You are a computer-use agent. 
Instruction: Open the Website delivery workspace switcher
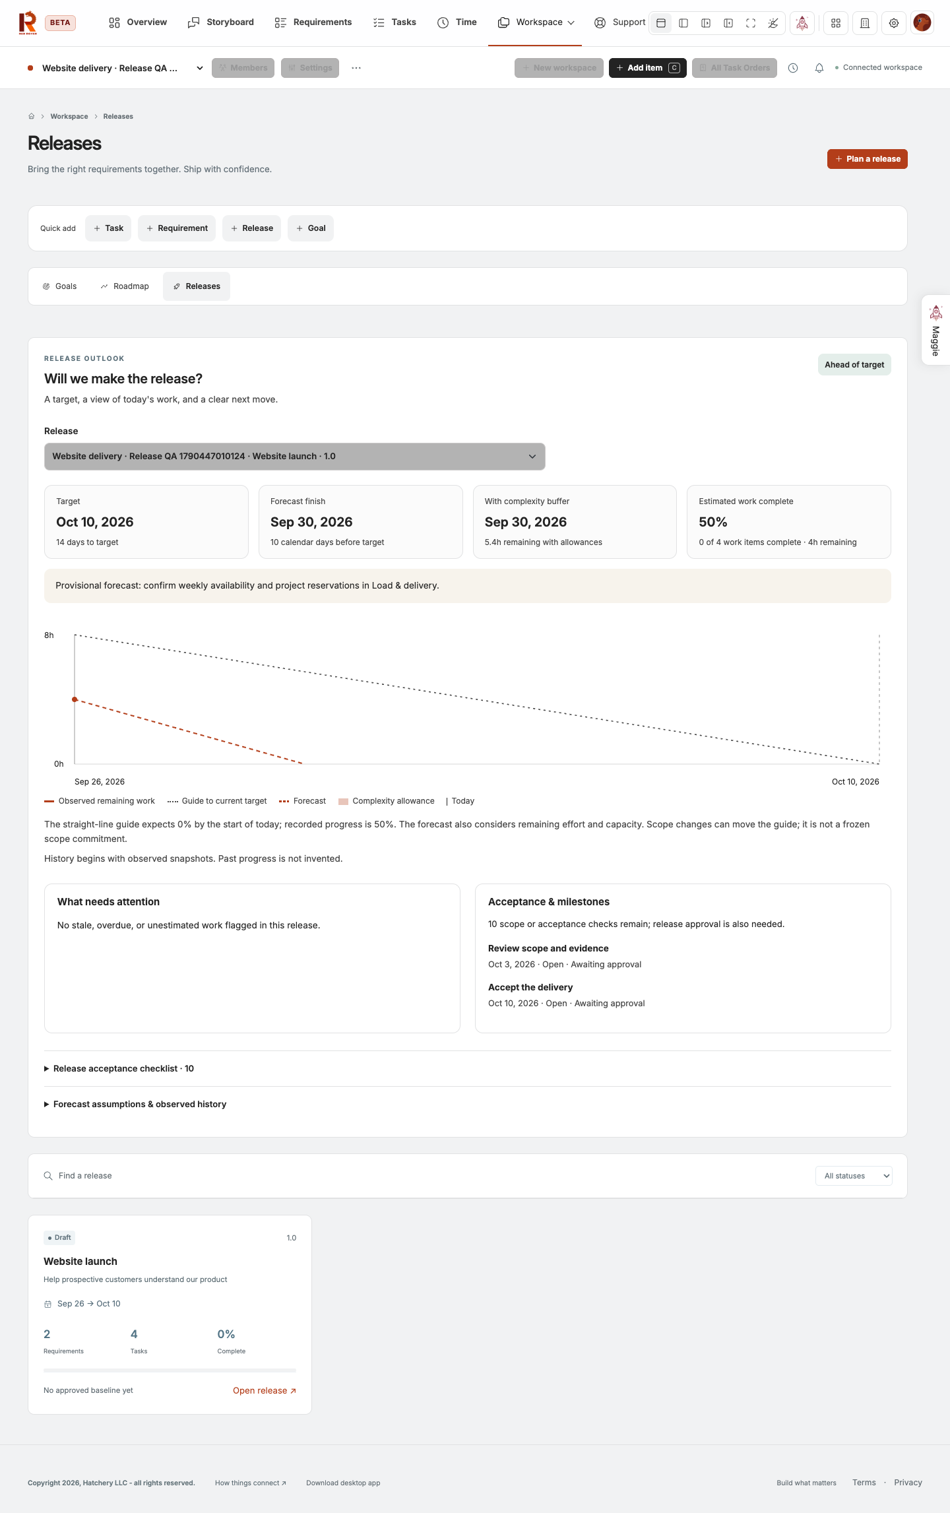click(116, 68)
